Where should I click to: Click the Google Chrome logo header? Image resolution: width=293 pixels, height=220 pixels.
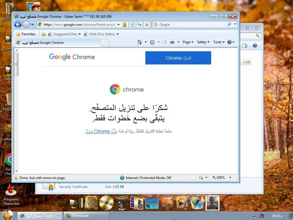[72, 57]
